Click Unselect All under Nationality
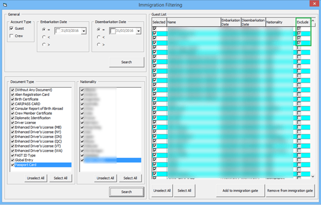This screenshot has height=205, width=321. [x=105, y=178]
